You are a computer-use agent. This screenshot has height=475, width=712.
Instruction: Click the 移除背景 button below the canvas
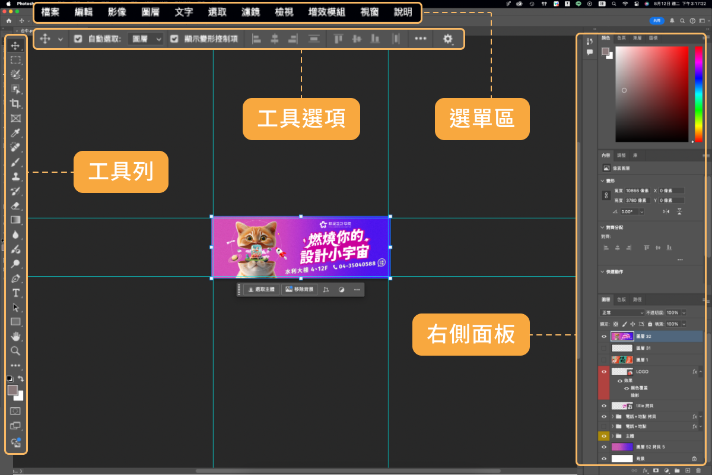(300, 289)
